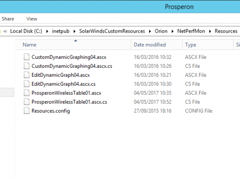Click the file icon for Resources.config
The width and height of the screenshot is (240, 180).
26,111
